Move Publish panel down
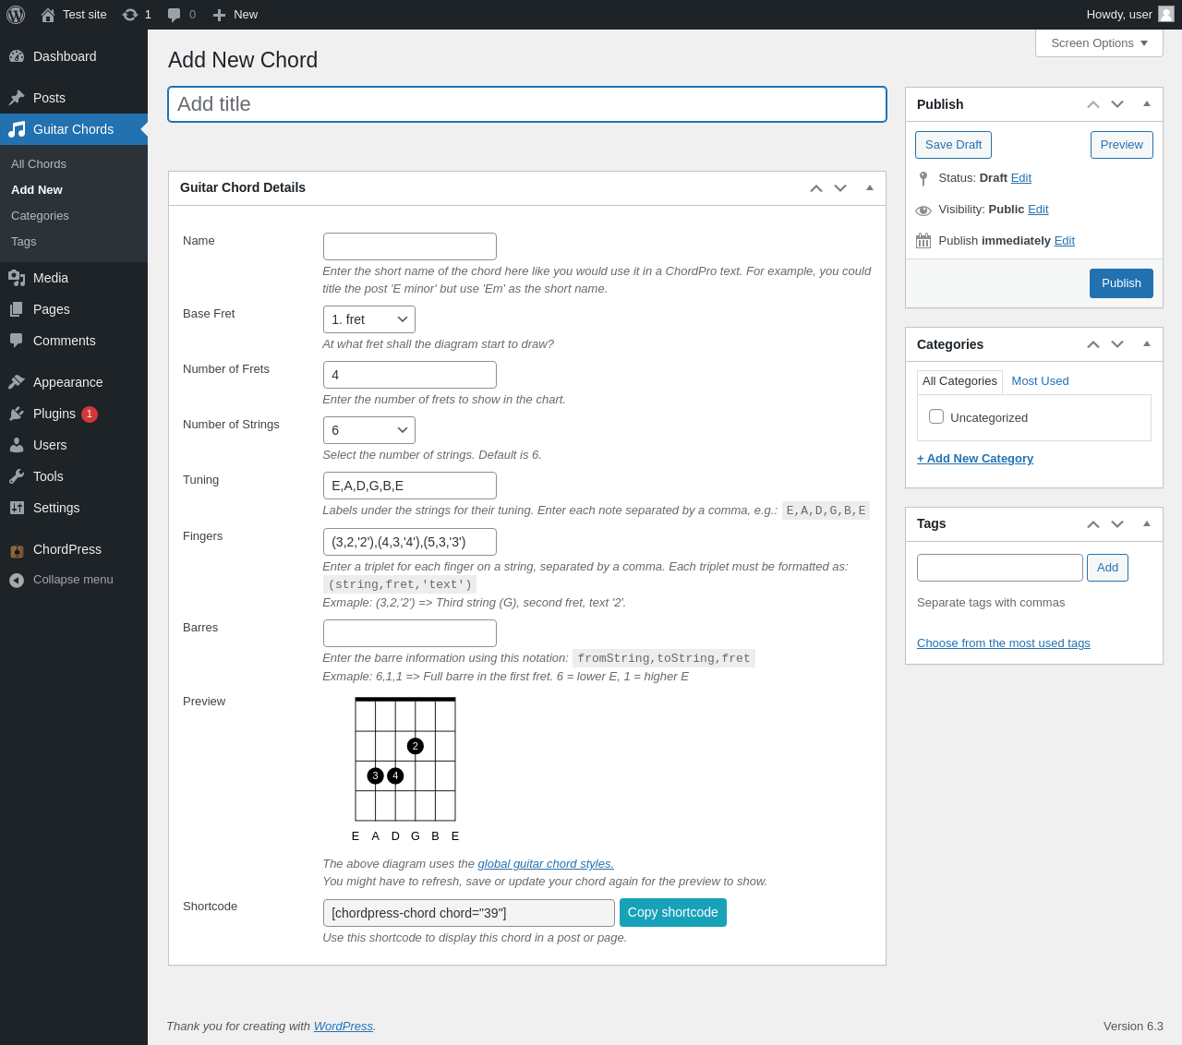1182x1045 pixels. pyautogui.click(x=1117, y=104)
